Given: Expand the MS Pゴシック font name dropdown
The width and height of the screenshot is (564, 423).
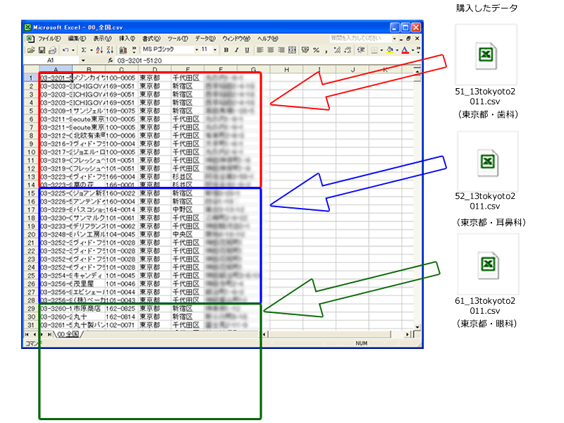Looking at the screenshot, I should coord(197,50).
